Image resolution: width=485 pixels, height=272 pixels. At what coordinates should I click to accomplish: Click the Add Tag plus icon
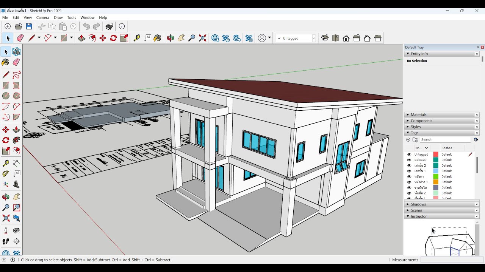[408, 140]
